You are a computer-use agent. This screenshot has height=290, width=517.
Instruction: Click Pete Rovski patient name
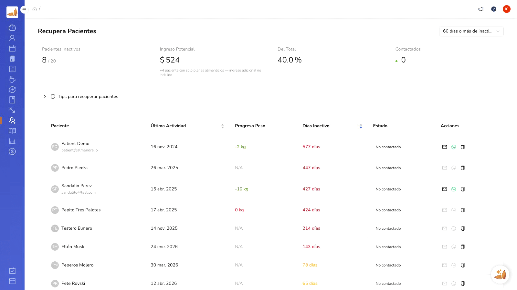pyautogui.click(x=73, y=284)
